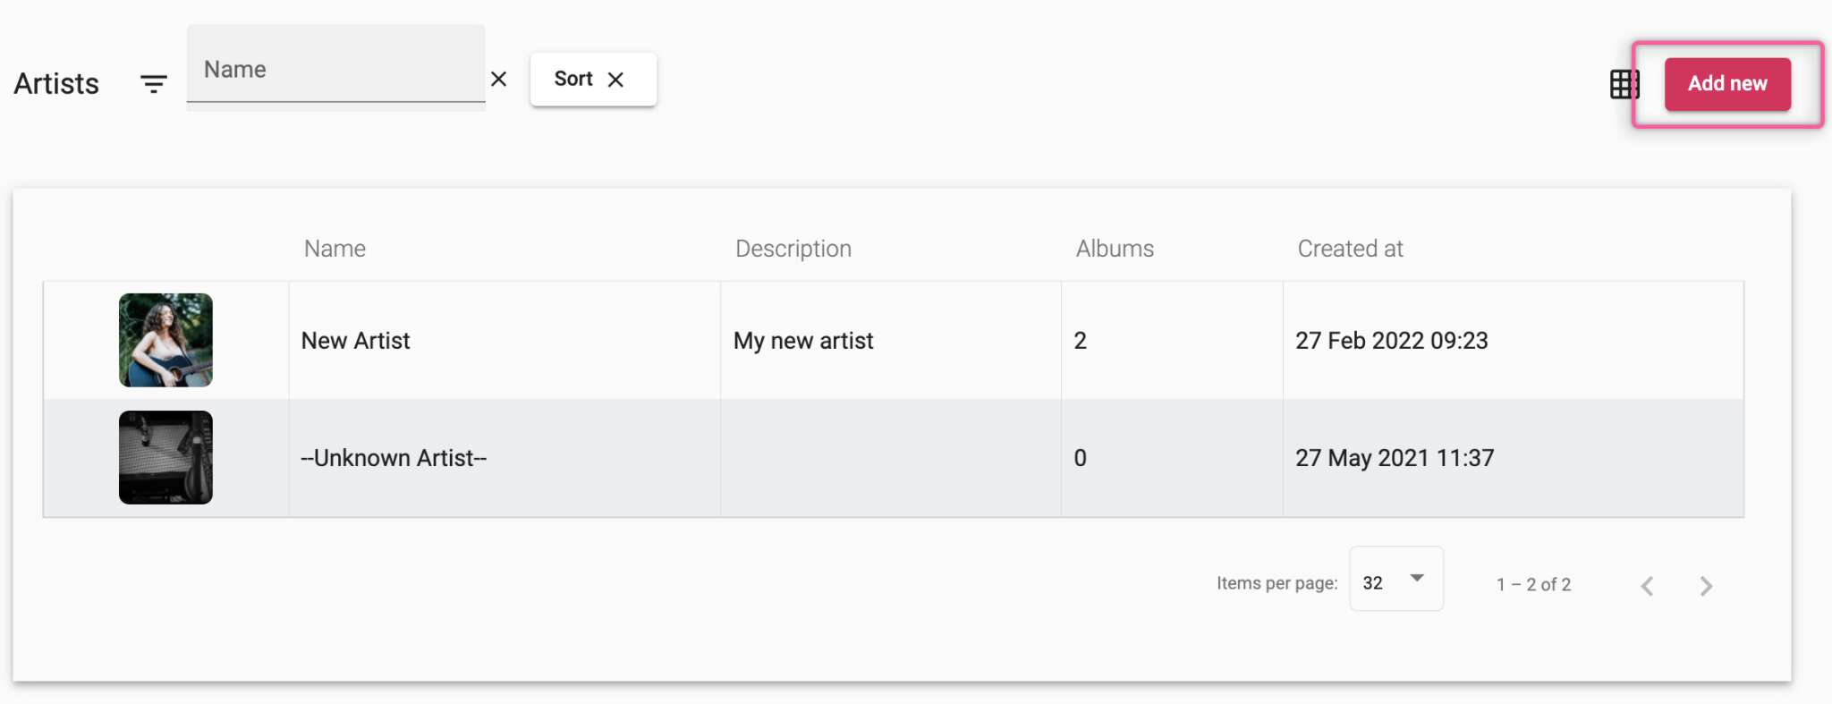The image size is (1832, 704).
Task: Remove the Sort chip with its X icon
Action: [x=616, y=80]
